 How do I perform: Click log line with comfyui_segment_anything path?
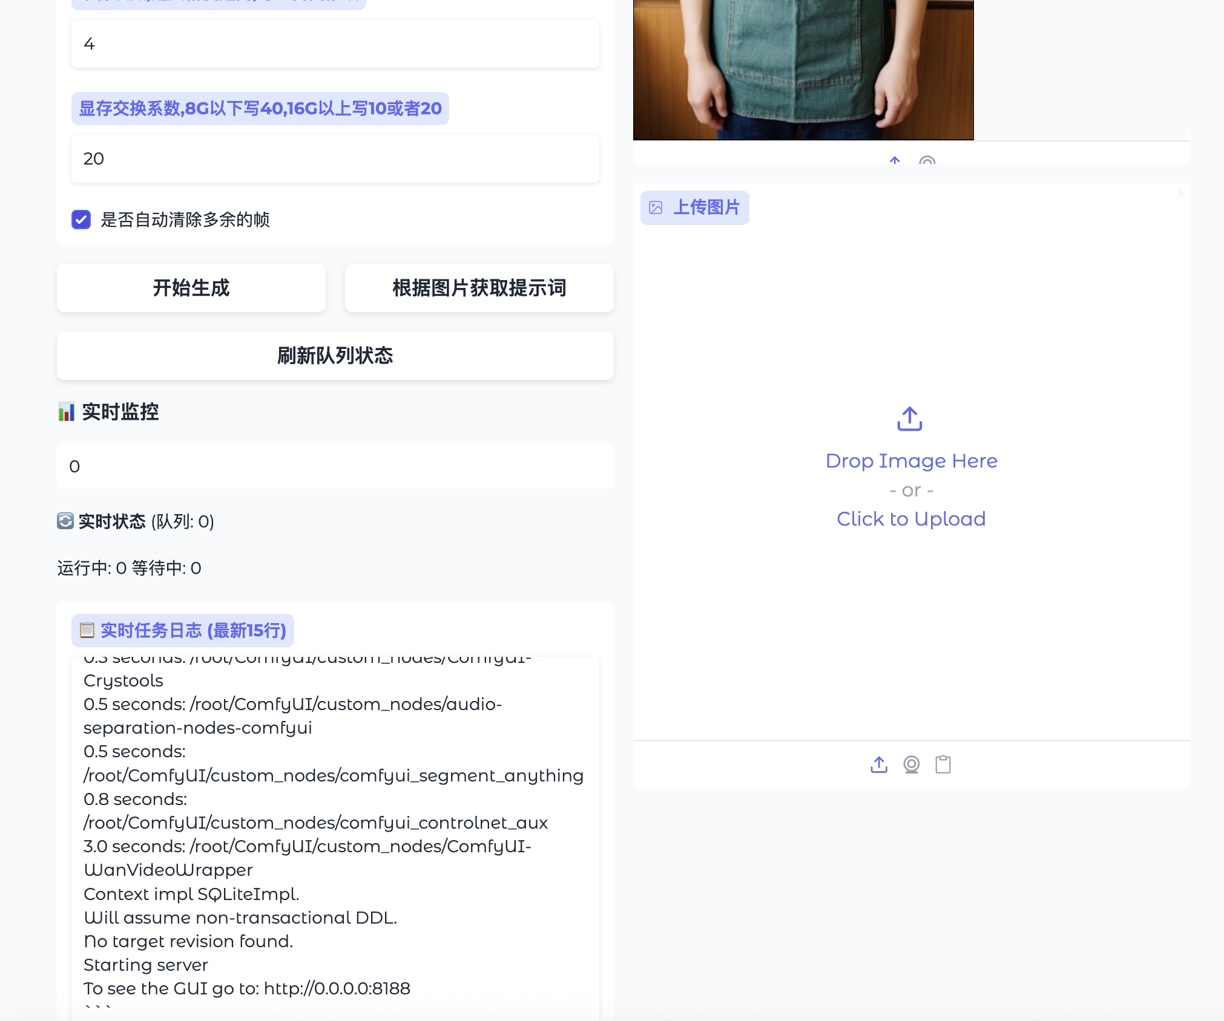click(334, 775)
